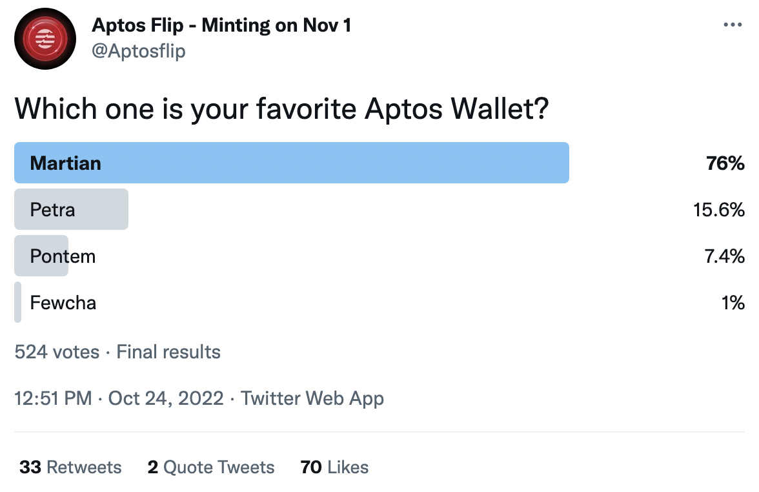Click the poll question tweet text
The height and width of the screenshot is (492, 759).
tap(281, 108)
